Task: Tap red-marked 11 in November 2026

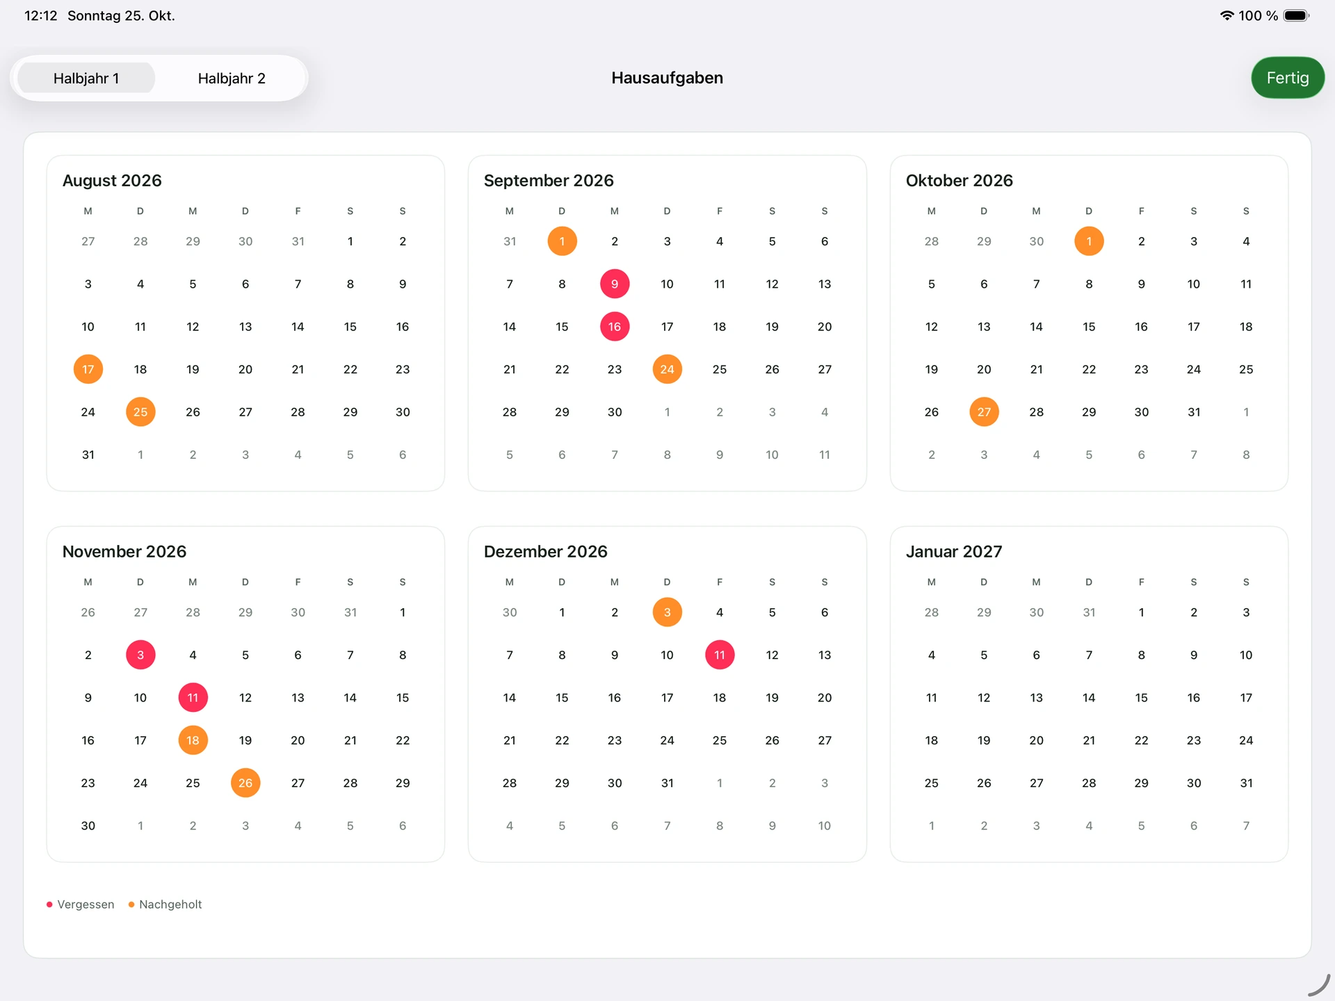Action: tap(193, 697)
